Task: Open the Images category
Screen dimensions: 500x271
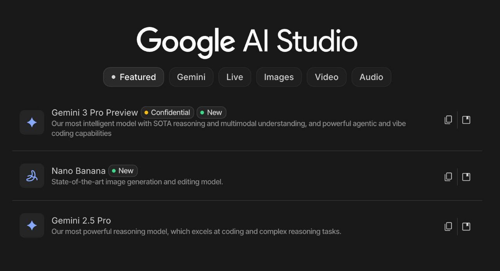Action: point(279,77)
